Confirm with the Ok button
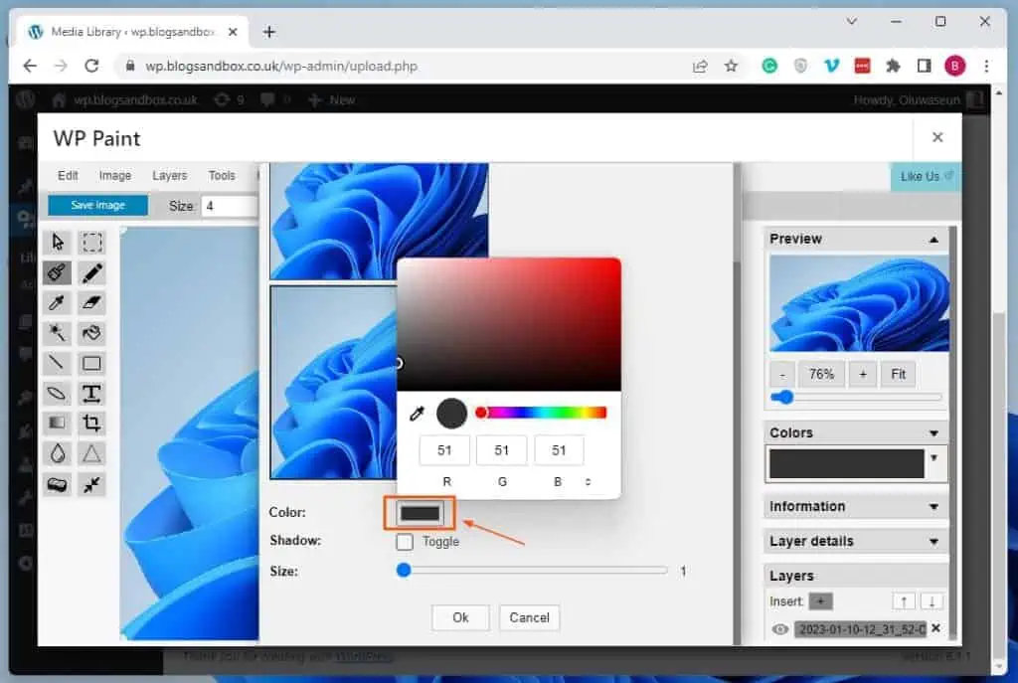Image resolution: width=1018 pixels, height=683 pixels. tap(460, 617)
